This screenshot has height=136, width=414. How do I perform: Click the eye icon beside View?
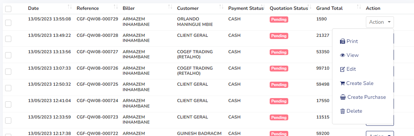pyautogui.click(x=343, y=55)
